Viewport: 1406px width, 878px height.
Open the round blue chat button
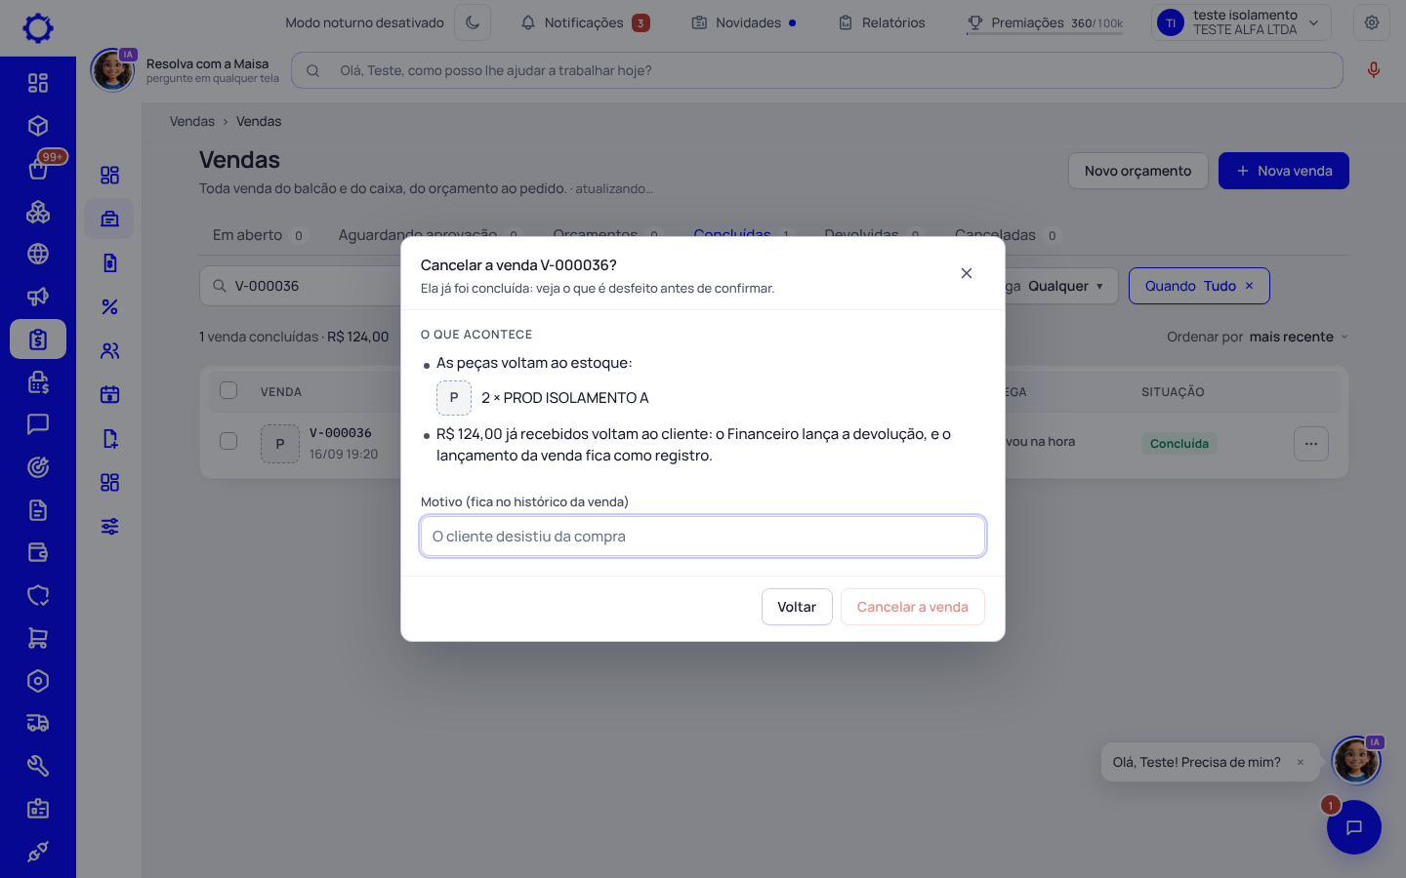[1354, 827]
